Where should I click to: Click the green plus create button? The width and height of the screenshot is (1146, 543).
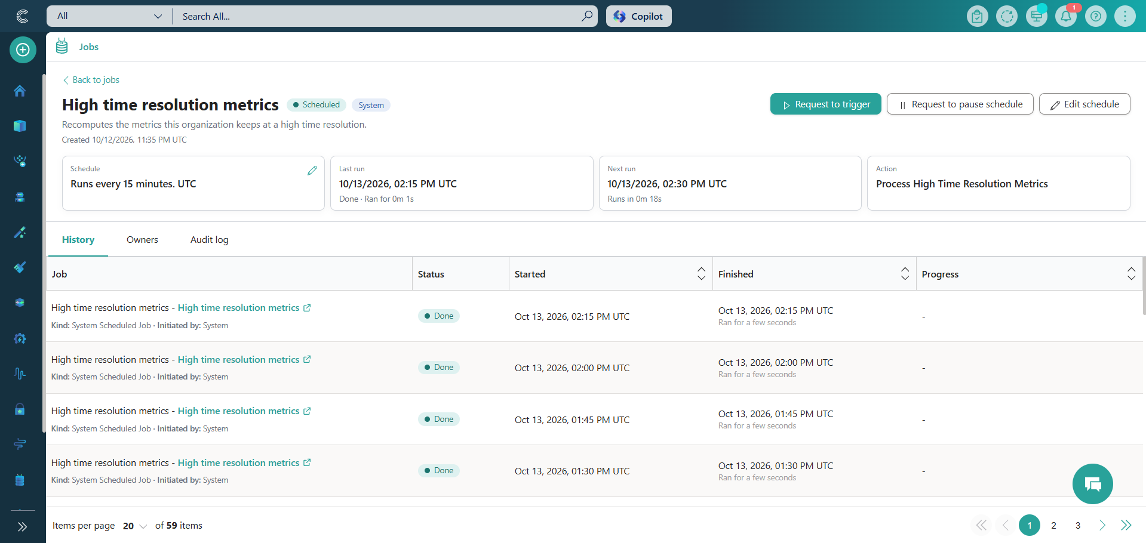(x=23, y=50)
